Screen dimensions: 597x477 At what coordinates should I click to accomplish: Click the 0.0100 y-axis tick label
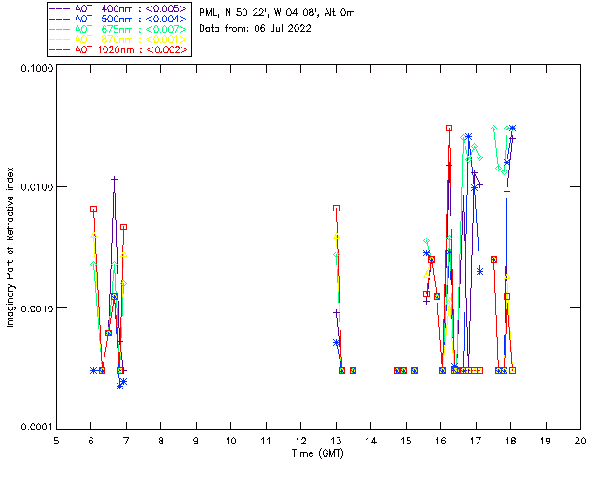tap(35, 188)
